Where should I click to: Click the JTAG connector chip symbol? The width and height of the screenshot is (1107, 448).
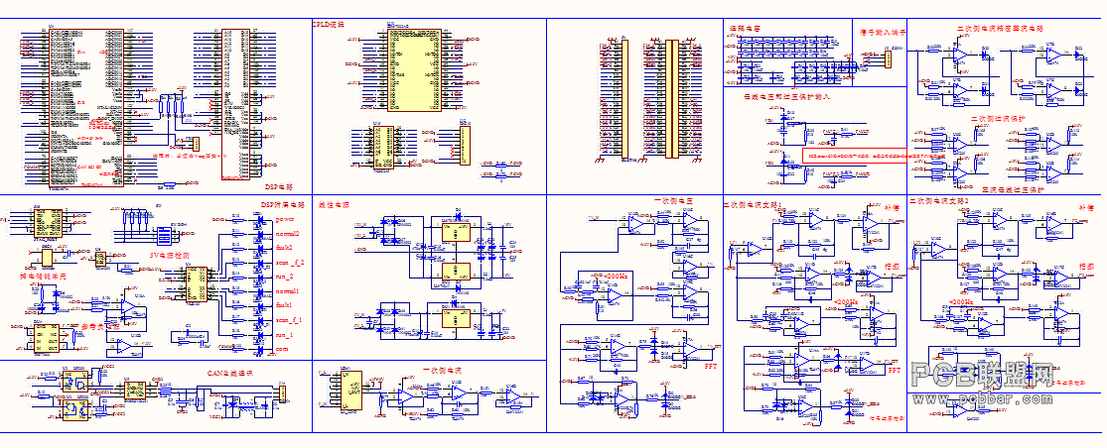click(51, 223)
